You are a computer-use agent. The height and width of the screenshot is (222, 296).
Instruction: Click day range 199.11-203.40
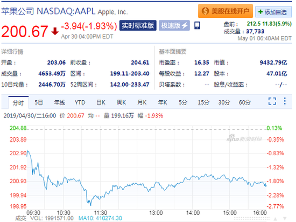tap(130, 73)
